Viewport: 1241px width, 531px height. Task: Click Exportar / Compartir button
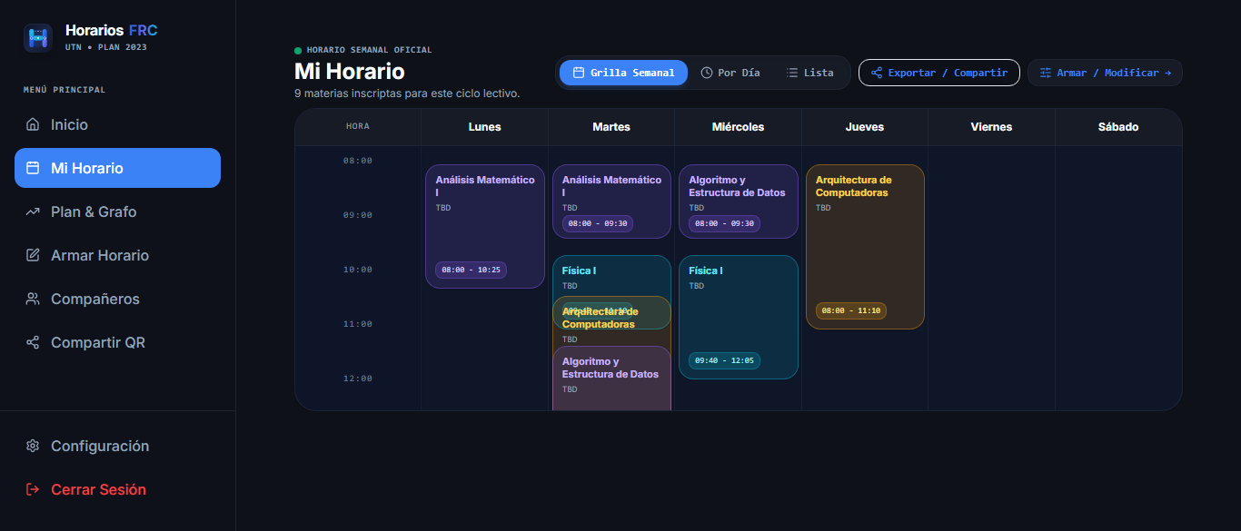coord(939,73)
